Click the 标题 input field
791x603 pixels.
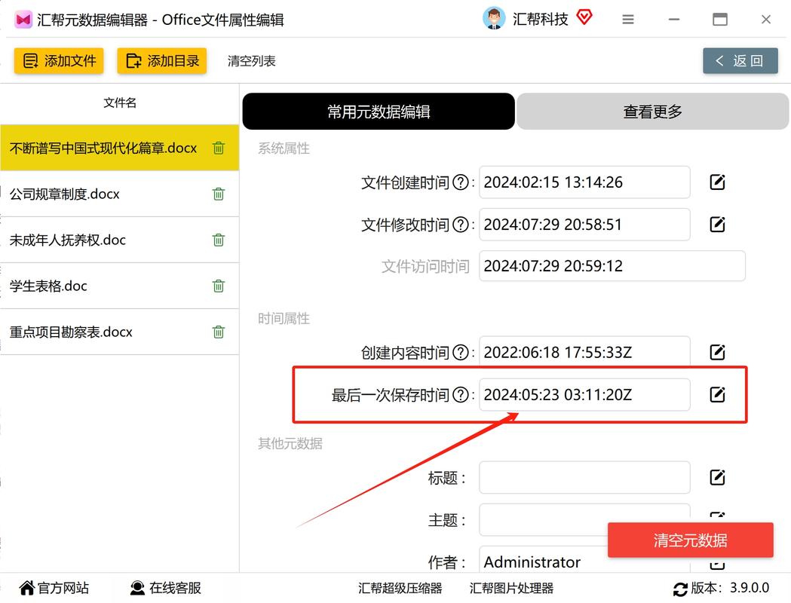(x=584, y=477)
